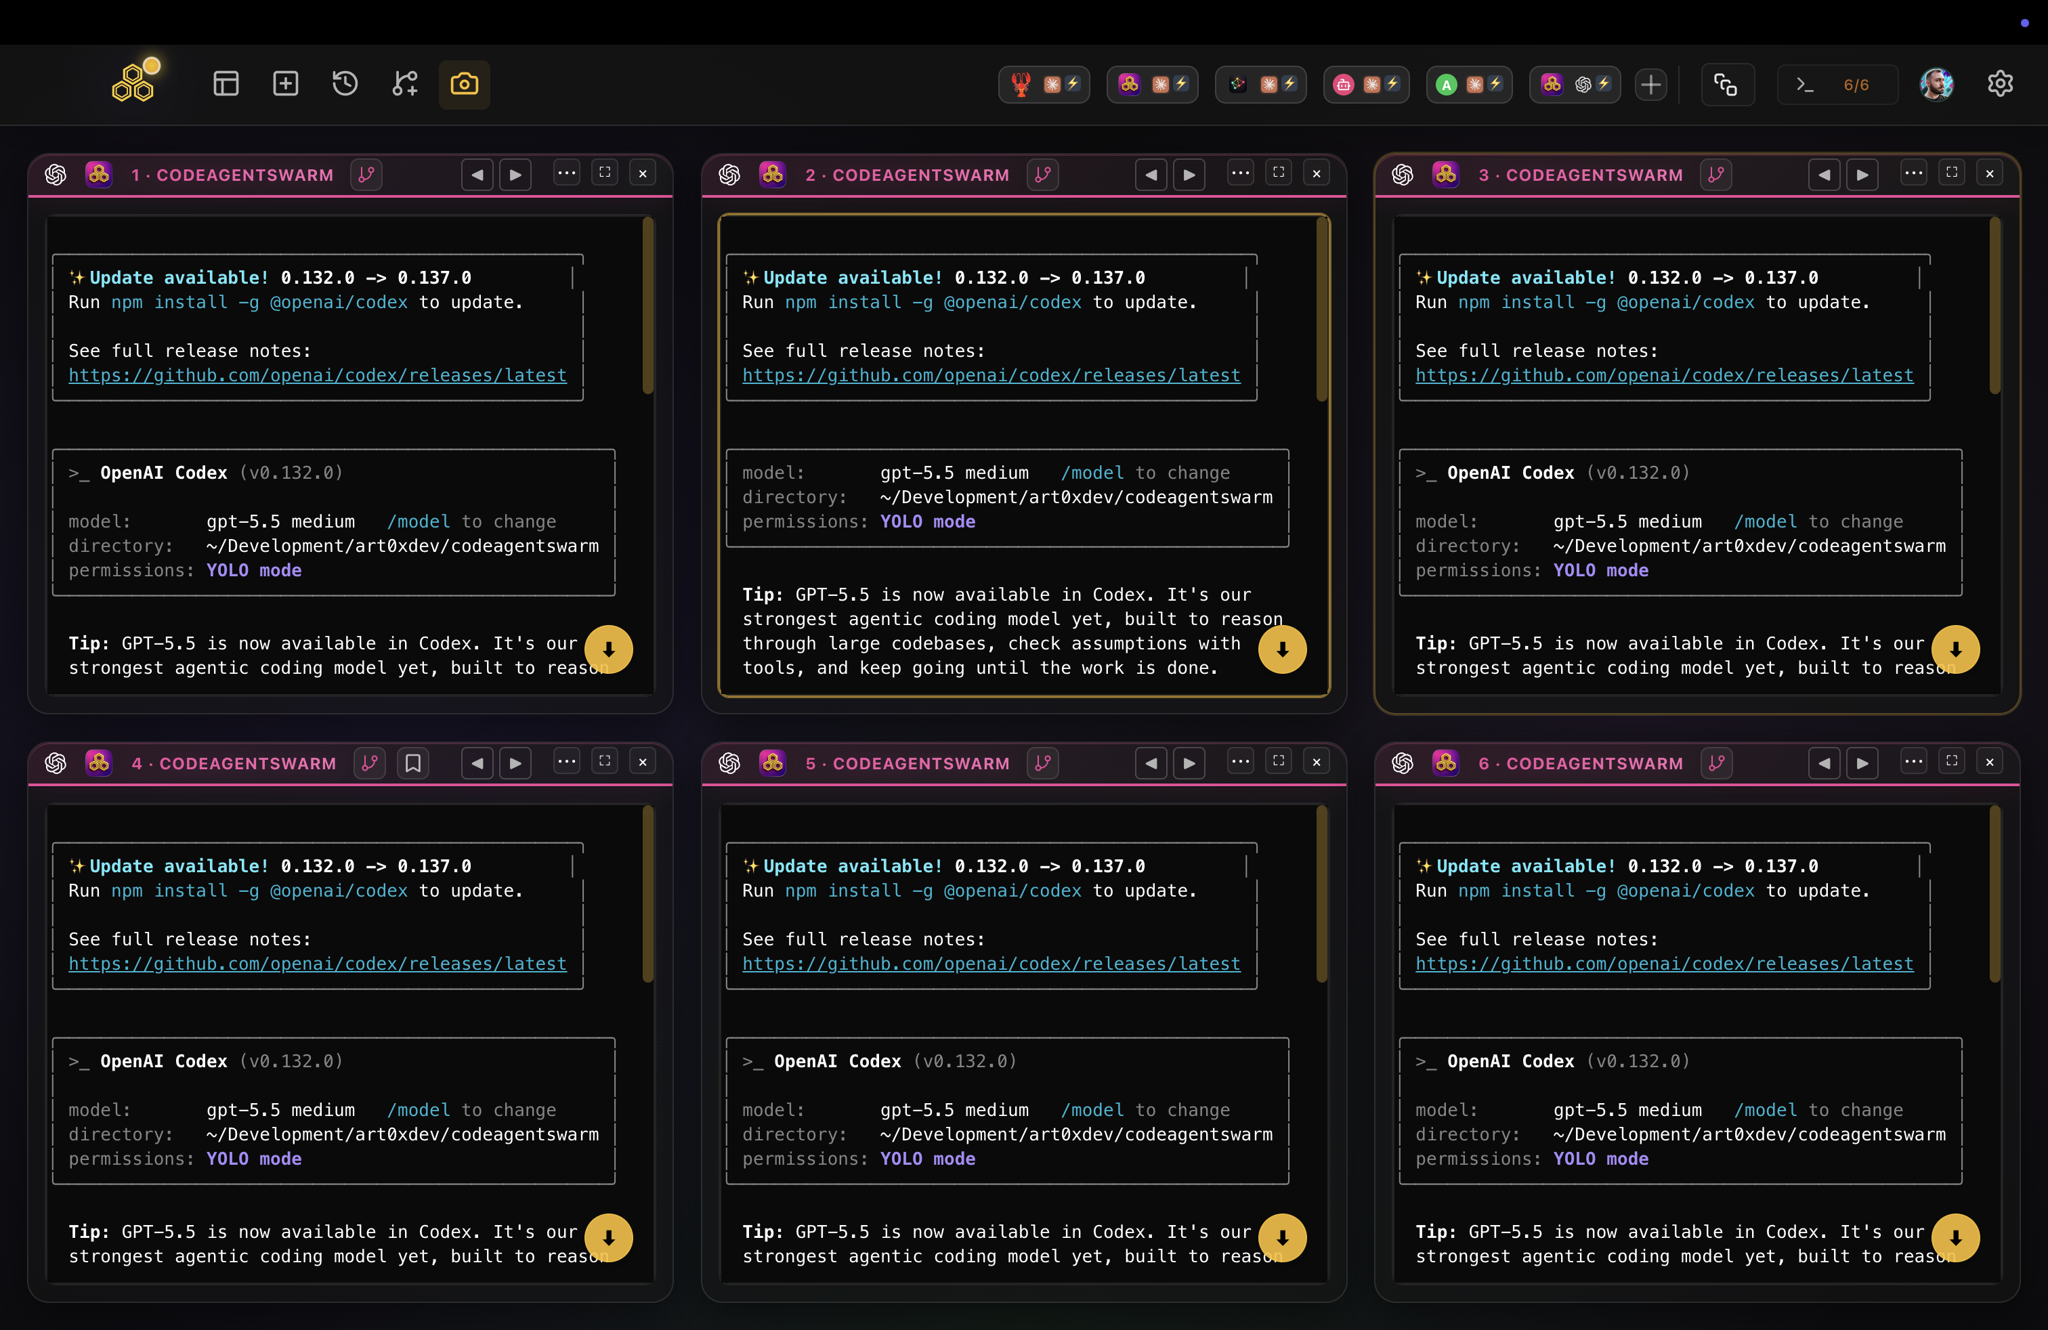Click the highlighted camera snapshot icon

point(465,83)
